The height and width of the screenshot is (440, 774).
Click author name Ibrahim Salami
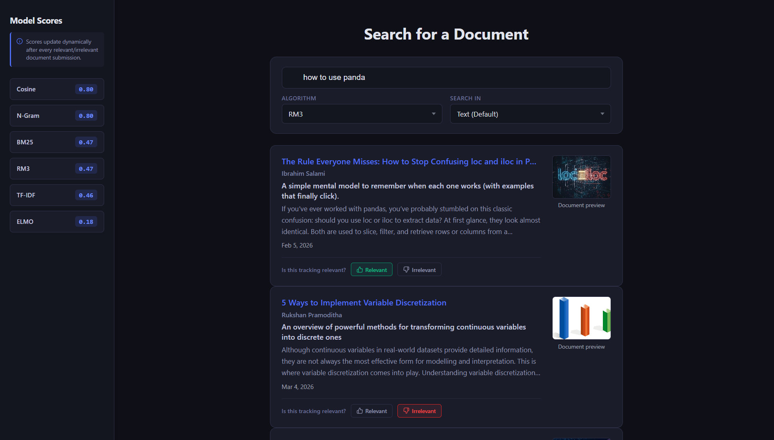point(303,173)
